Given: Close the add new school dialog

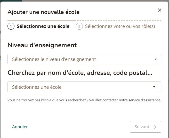Looking at the screenshot, I should click(159, 10).
